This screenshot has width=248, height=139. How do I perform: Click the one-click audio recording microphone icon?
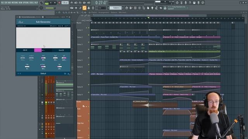click(186, 3)
